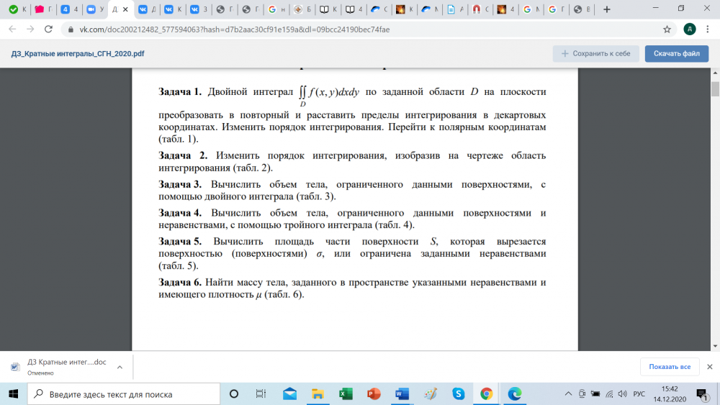720x405 pixels.
Task: Close the downloads bar
Action: pyautogui.click(x=709, y=367)
